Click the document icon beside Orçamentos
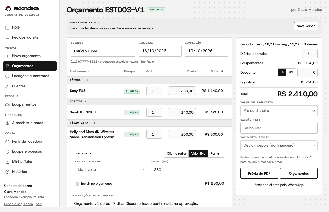 [7, 66]
